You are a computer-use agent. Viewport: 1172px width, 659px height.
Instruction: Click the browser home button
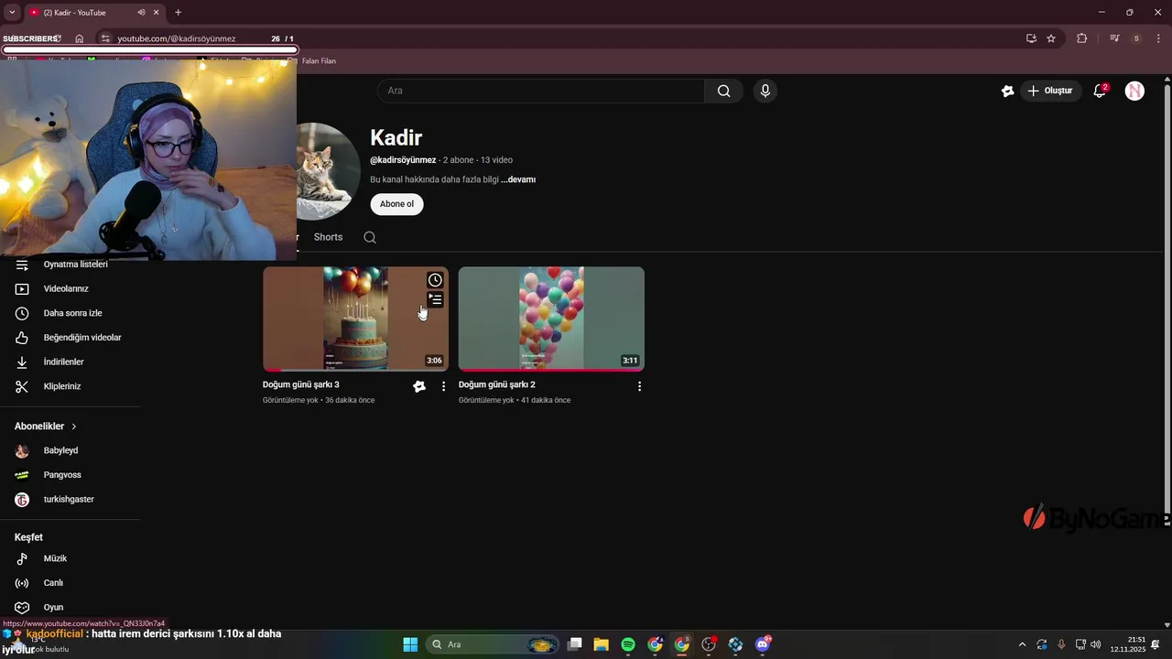coord(80,38)
